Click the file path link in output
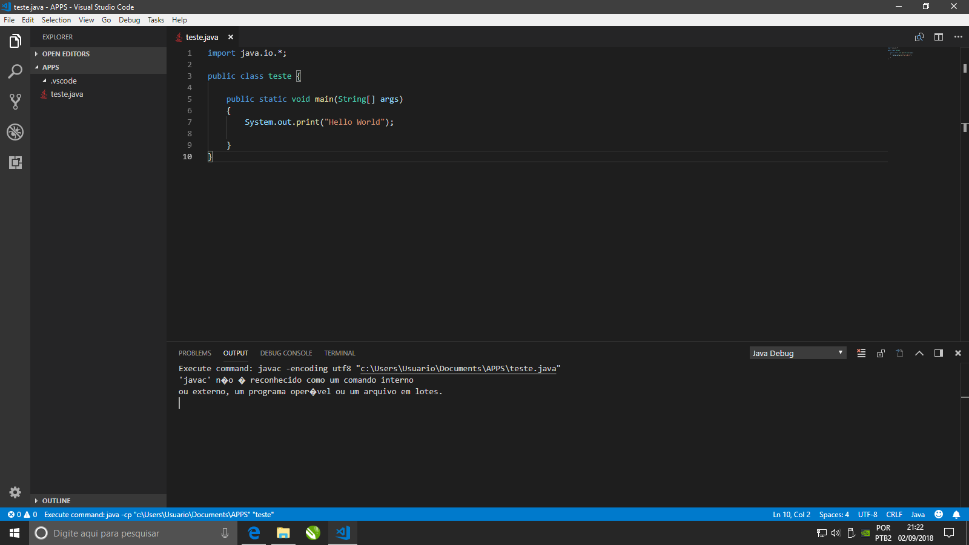Viewport: 969px width, 545px height. pos(458,369)
